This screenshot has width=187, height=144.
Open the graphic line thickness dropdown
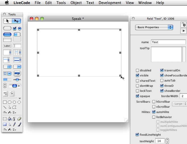(x=14, y=112)
